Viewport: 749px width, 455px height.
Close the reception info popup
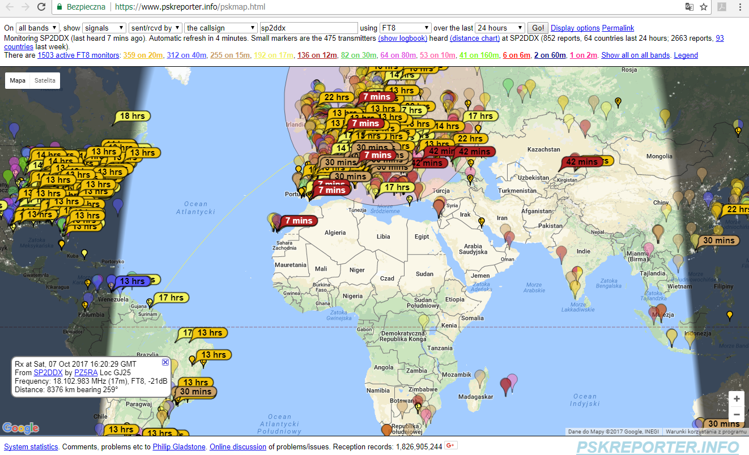pyautogui.click(x=165, y=362)
